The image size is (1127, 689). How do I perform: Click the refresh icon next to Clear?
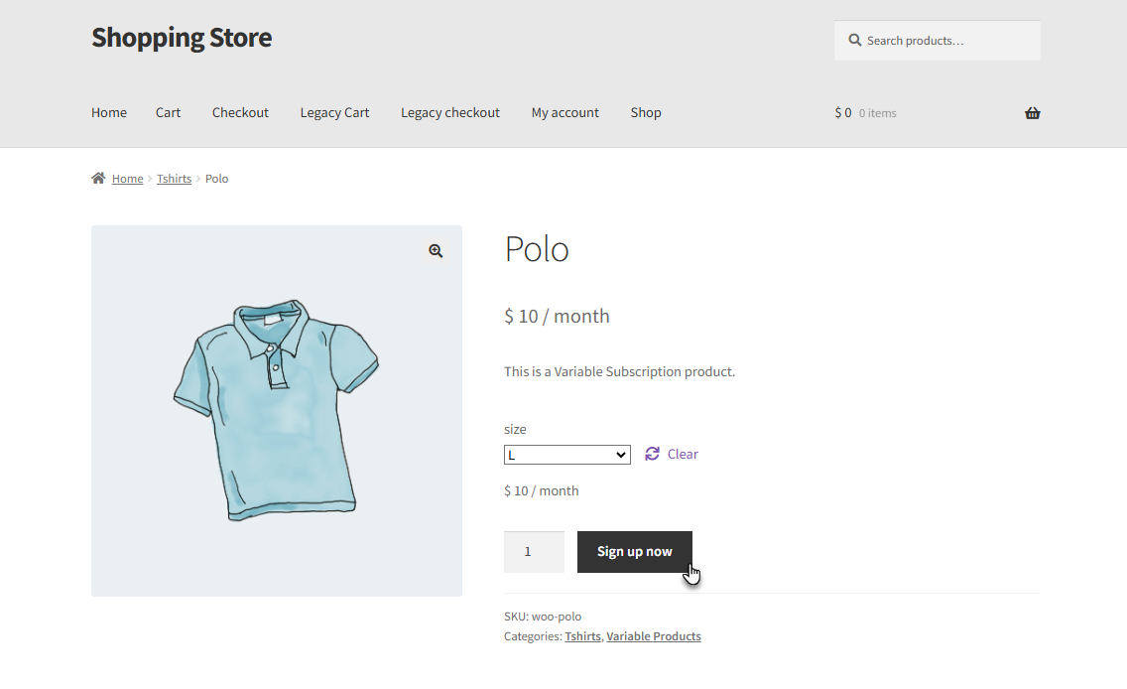click(x=652, y=454)
